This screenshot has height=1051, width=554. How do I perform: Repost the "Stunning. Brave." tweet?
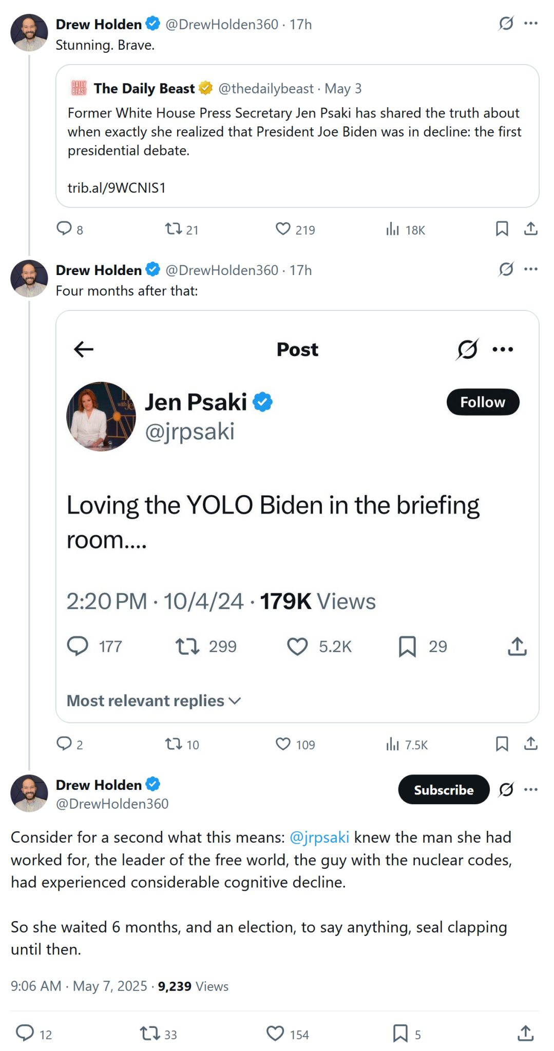[x=173, y=229]
